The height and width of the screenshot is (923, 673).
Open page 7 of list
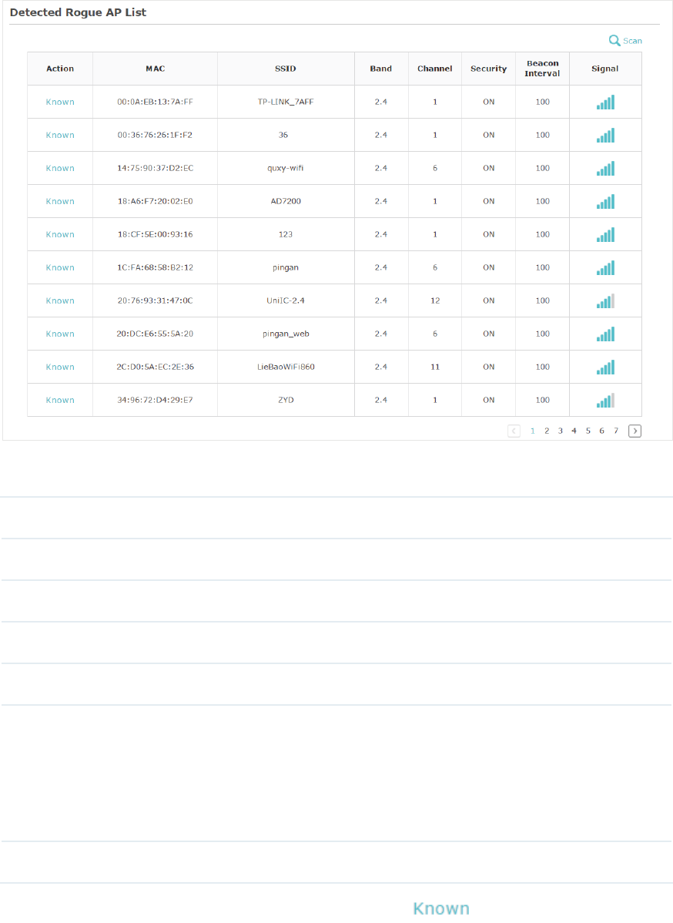(x=616, y=431)
